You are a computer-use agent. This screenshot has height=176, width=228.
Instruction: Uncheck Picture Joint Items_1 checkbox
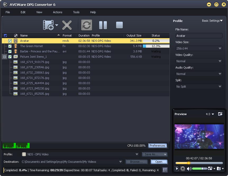coord(10,57)
